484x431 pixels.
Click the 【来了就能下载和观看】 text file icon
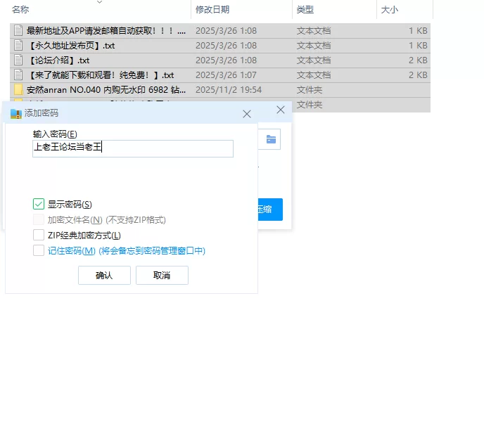[x=18, y=75]
